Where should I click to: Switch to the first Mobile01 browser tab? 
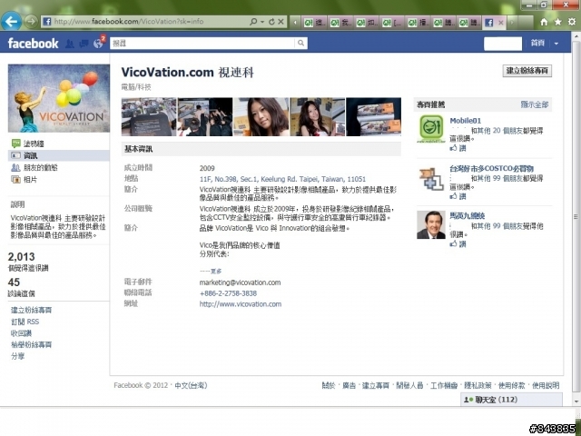click(315, 23)
